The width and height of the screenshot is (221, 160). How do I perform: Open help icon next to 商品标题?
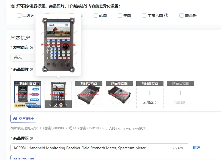tap(31, 138)
